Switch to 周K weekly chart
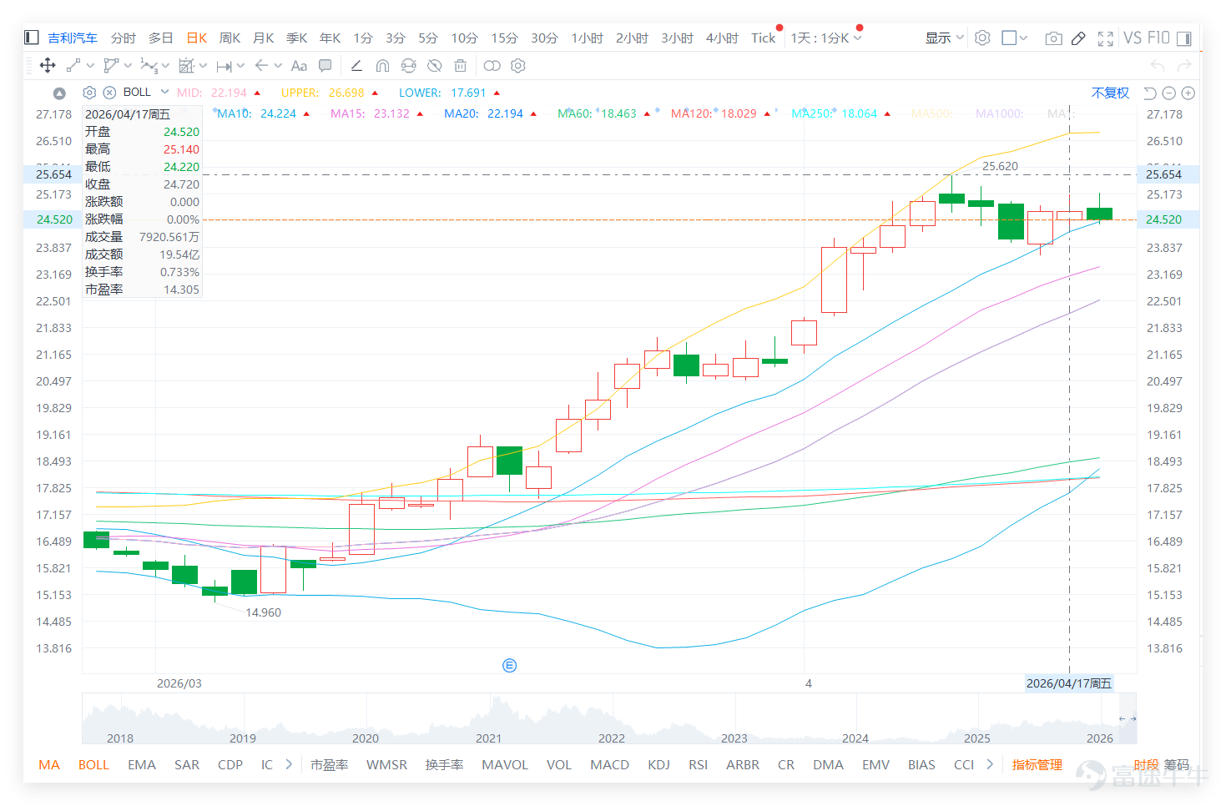 [230, 38]
